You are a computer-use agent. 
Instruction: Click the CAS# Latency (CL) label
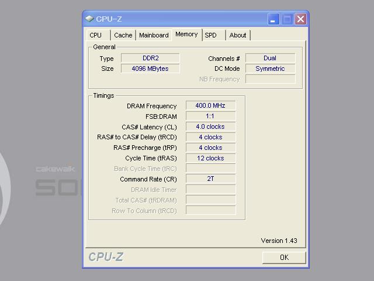click(150, 127)
